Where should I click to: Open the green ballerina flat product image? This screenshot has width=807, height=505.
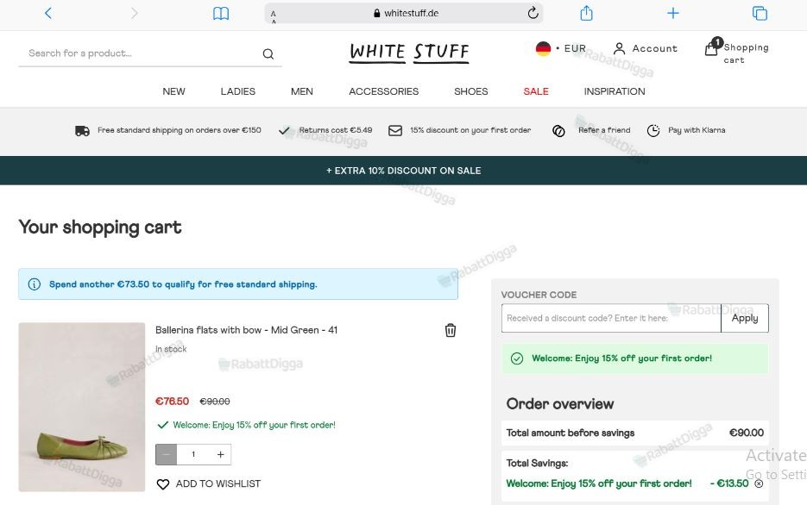(x=82, y=407)
